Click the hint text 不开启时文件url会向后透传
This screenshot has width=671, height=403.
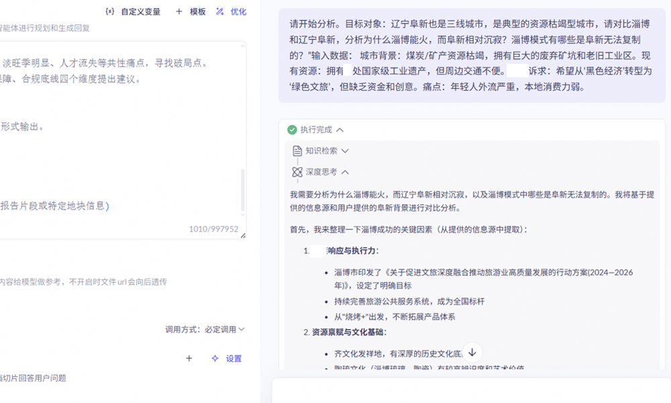pos(118,282)
